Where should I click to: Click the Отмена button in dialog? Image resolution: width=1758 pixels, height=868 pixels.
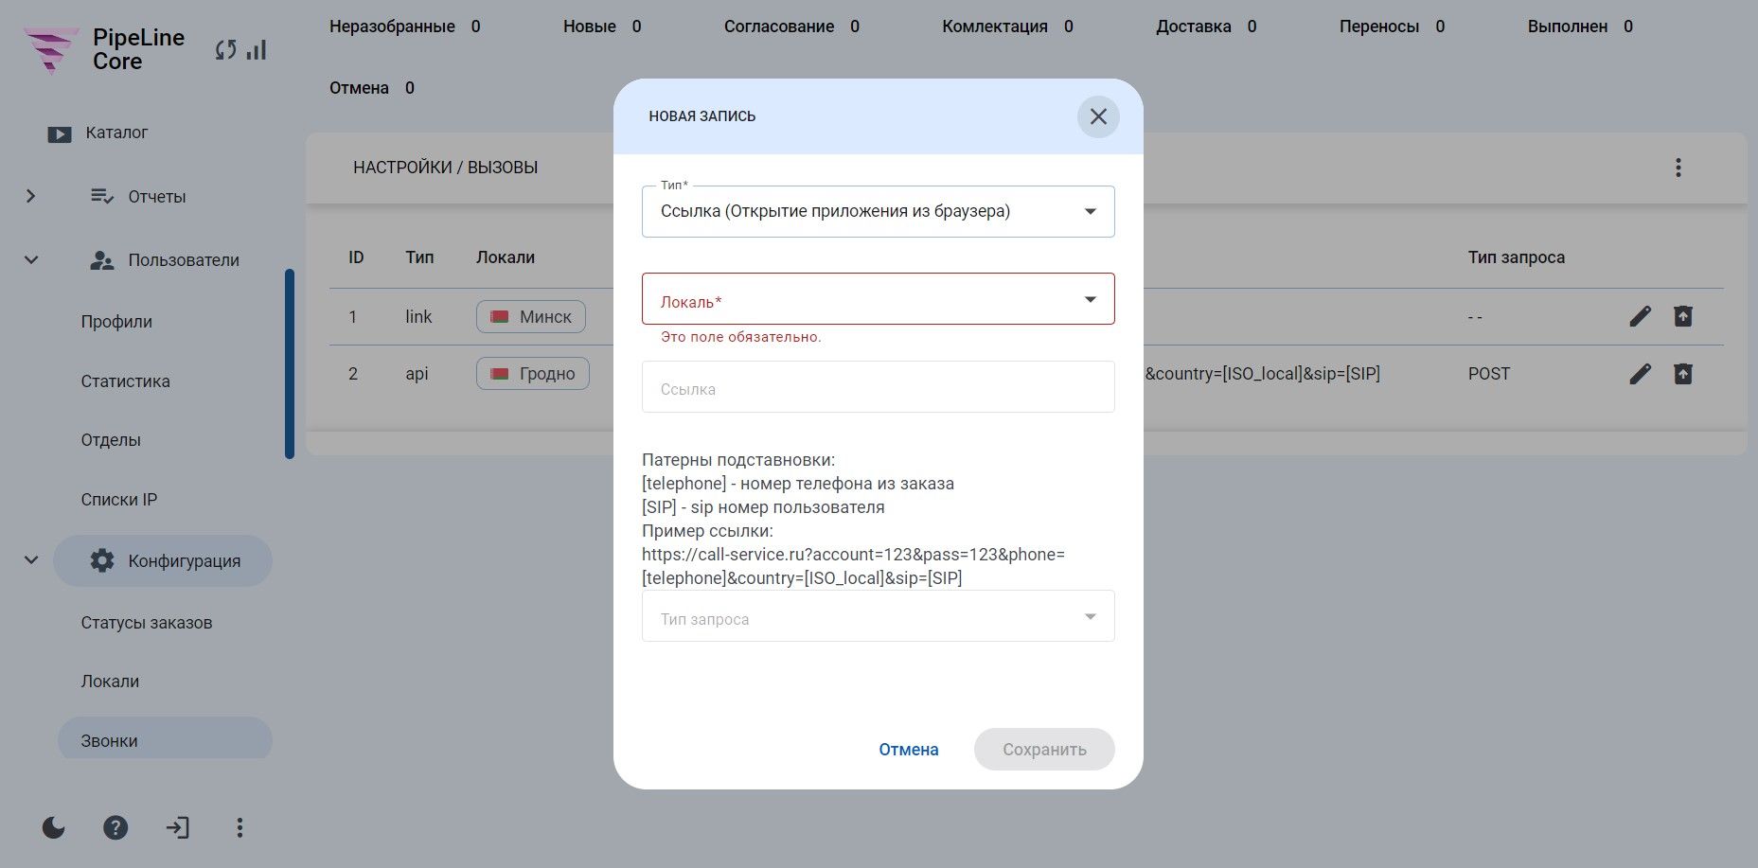point(909,750)
